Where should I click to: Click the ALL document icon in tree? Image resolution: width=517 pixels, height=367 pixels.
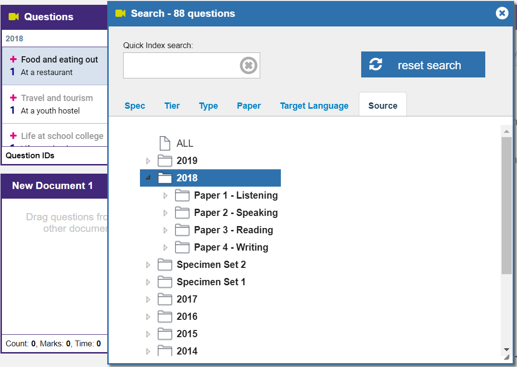[x=165, y=143]
